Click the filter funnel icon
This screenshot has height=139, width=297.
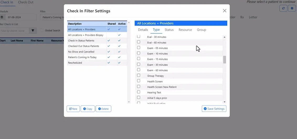[33, 31]
